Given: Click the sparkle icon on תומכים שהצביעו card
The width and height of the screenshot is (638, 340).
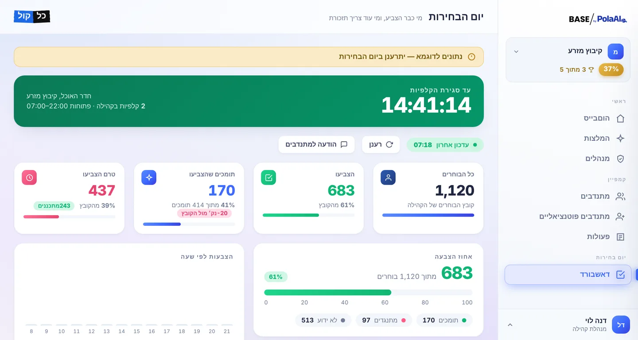Looking at the screenshot, I should (149, 178).
